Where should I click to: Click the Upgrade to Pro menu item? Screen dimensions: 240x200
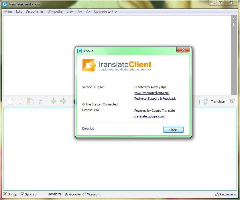(x=105, y=11)
